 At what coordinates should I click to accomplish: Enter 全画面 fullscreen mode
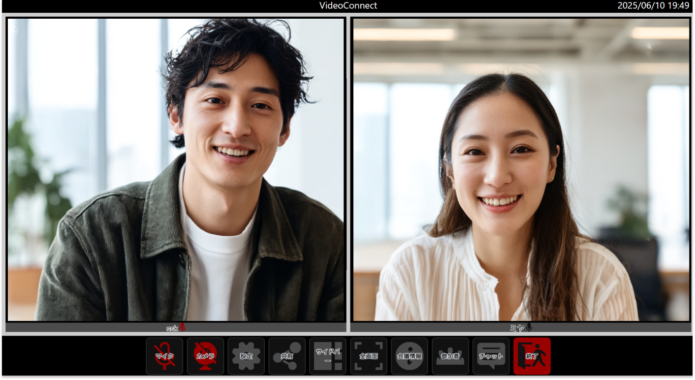point(368,356)
